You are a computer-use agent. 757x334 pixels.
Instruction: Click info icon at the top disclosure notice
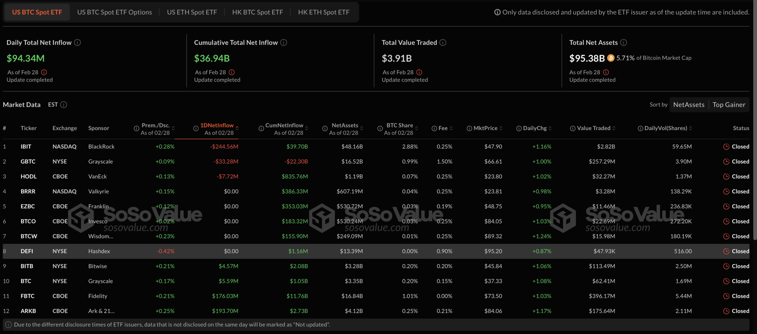[x=498, y=12]
